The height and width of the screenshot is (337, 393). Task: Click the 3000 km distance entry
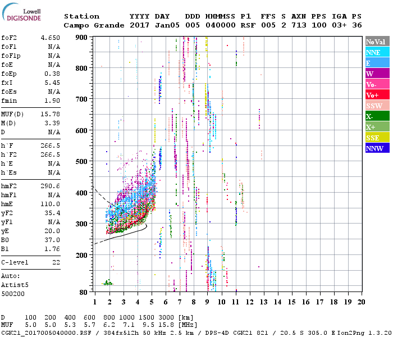point(166,317)
